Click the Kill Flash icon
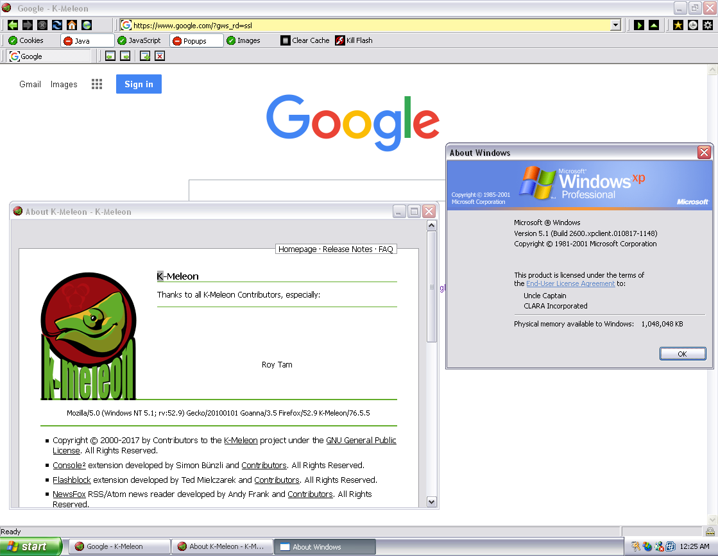This screenshot has width=718, height=556. point(340,41)
